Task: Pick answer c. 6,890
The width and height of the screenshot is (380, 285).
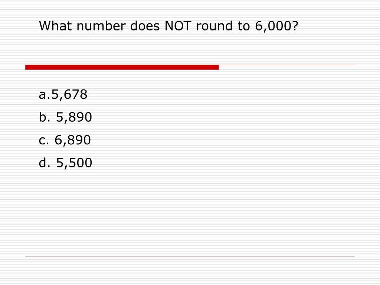Action: [65, 140]
